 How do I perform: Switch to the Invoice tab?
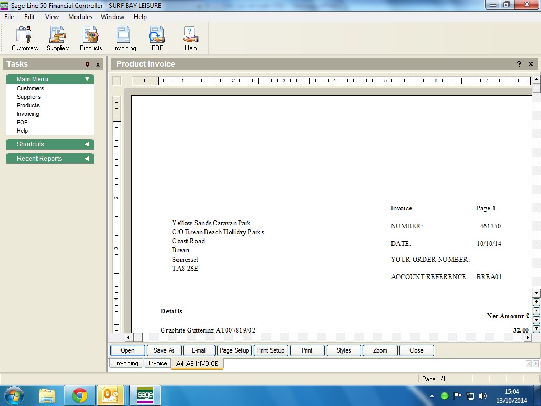click(157, 363)
